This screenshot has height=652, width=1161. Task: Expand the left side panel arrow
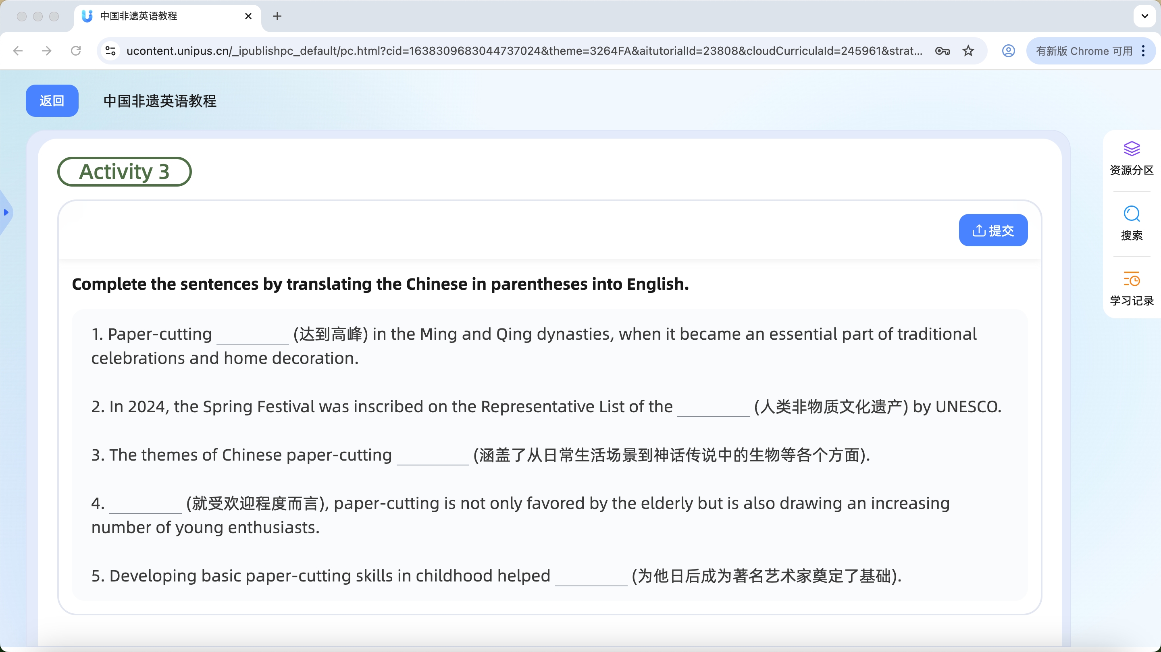point(6,212)
